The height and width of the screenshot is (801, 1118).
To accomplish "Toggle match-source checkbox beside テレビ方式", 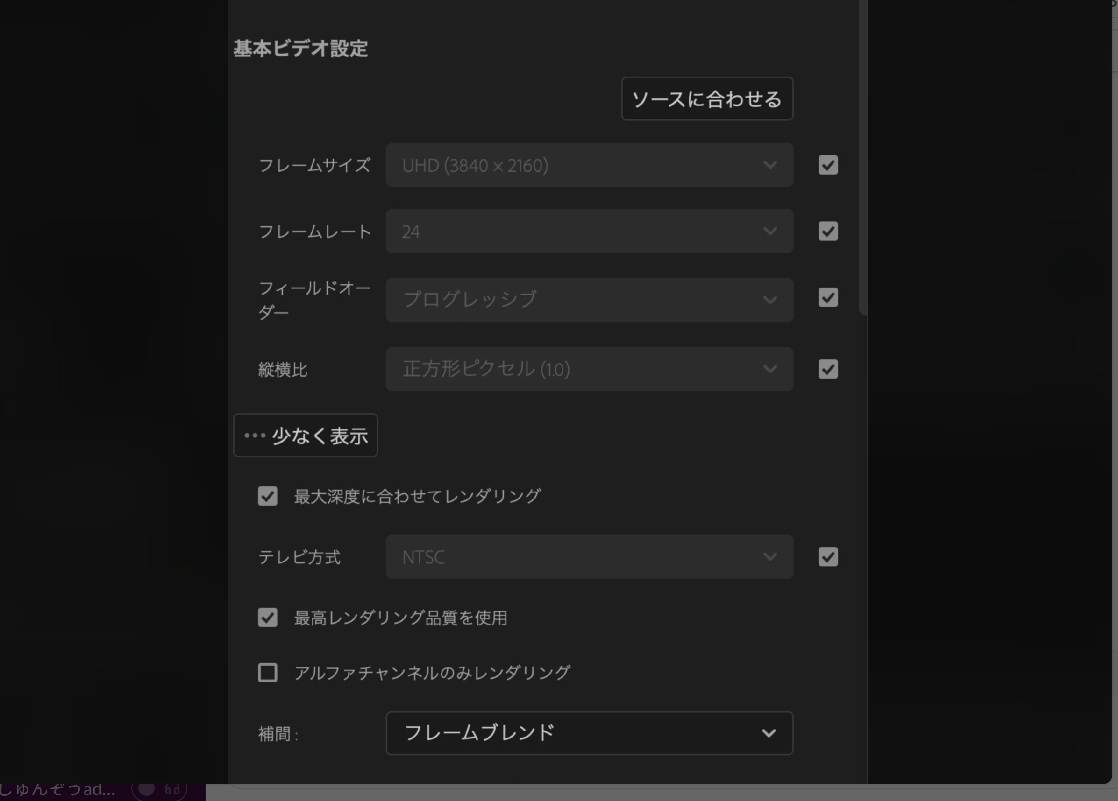I will [x=828, y=557].
